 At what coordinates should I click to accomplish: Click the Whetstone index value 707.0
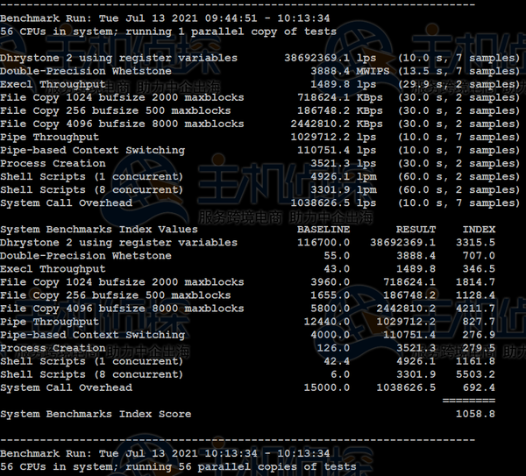tap(479, 256)
